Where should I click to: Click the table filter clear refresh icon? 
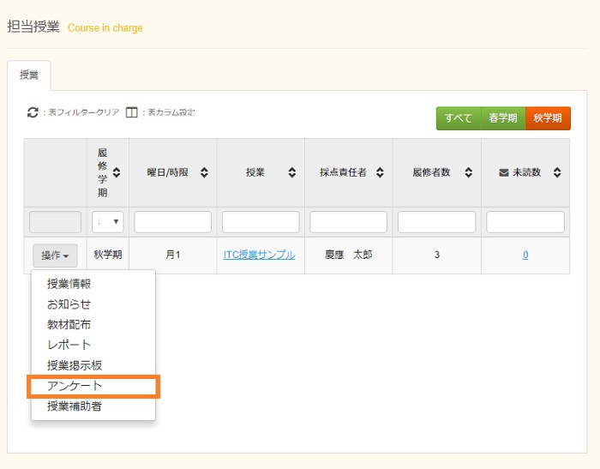33,112
